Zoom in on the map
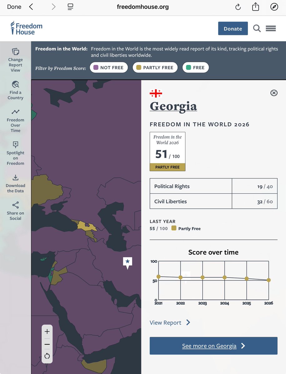Screen dimensions: 286x374 (47, 332)
